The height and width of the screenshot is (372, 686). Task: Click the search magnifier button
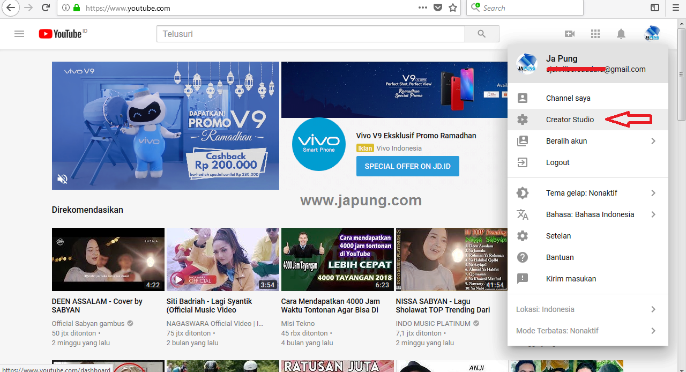(x=482, y=34)
